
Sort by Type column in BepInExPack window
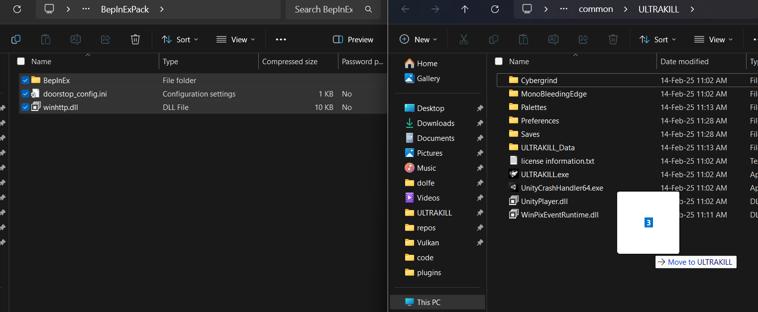[x=170, y=61]
